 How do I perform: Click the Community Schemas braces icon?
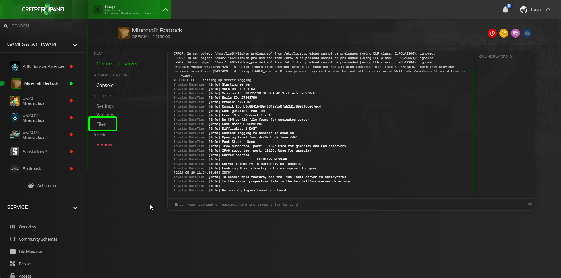coord(13,239)
